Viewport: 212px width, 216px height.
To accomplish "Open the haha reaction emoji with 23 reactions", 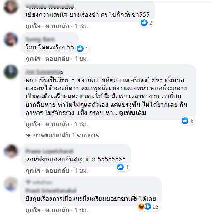I will [x=141, y=206].
